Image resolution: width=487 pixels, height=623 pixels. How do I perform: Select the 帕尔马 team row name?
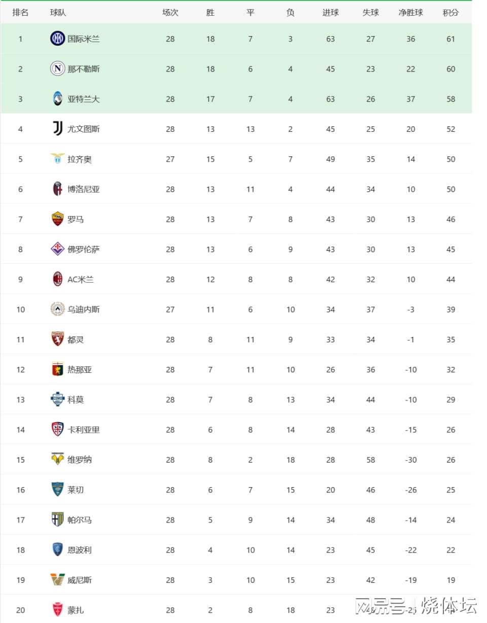80,520
